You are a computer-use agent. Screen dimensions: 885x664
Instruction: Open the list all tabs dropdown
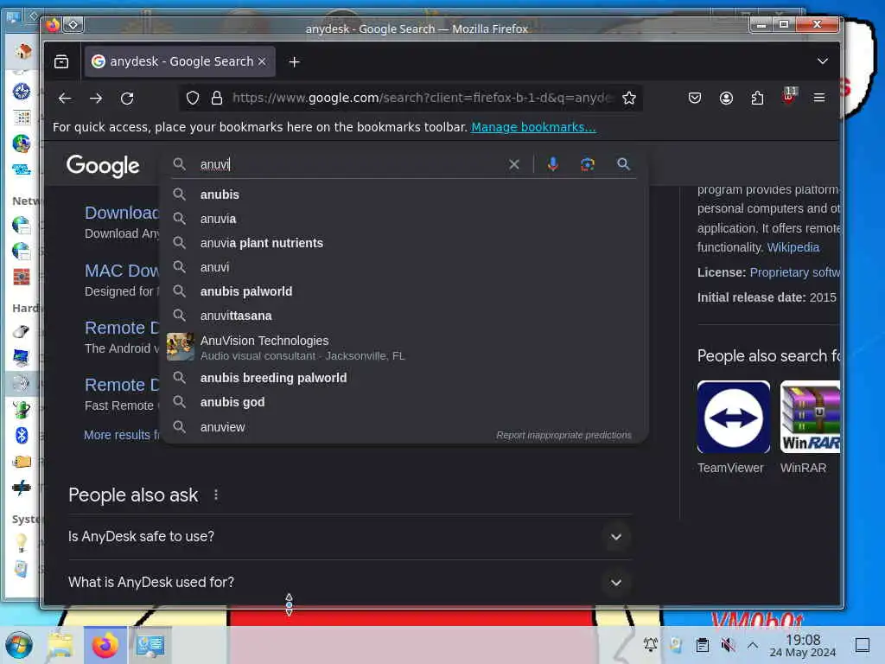tap(823, 61)
